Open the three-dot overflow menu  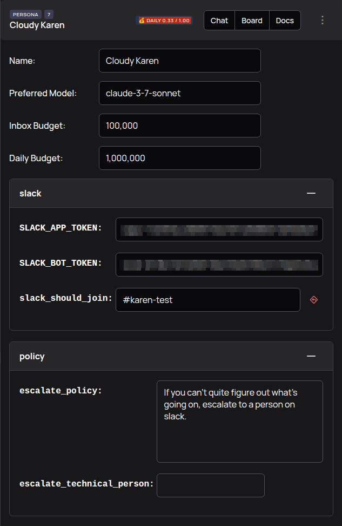pyautogui.click(x=323, y=20)
